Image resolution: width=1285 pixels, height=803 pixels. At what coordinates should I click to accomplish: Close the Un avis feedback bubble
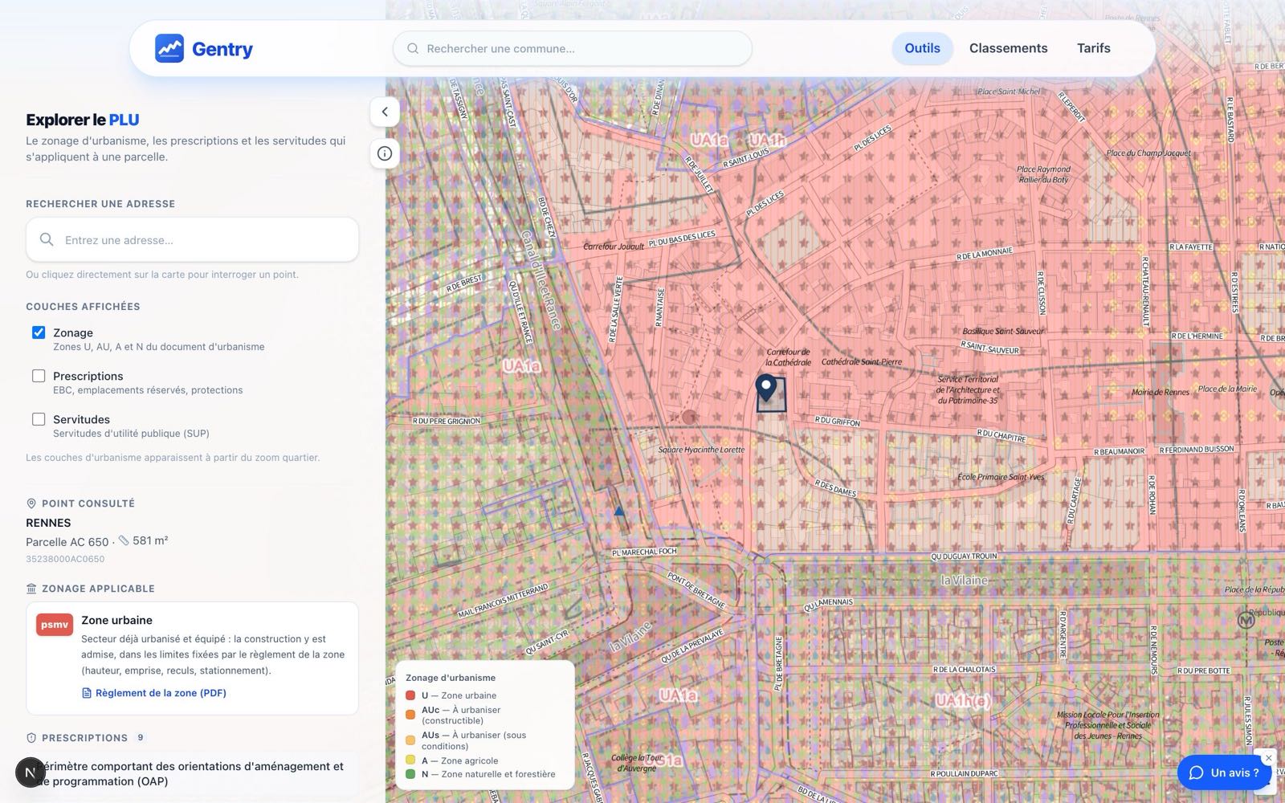click(1269, 758)
